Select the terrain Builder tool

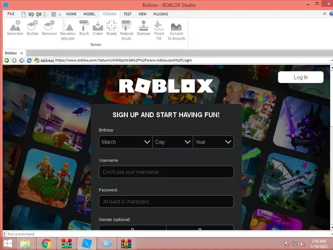pos(33,28)
